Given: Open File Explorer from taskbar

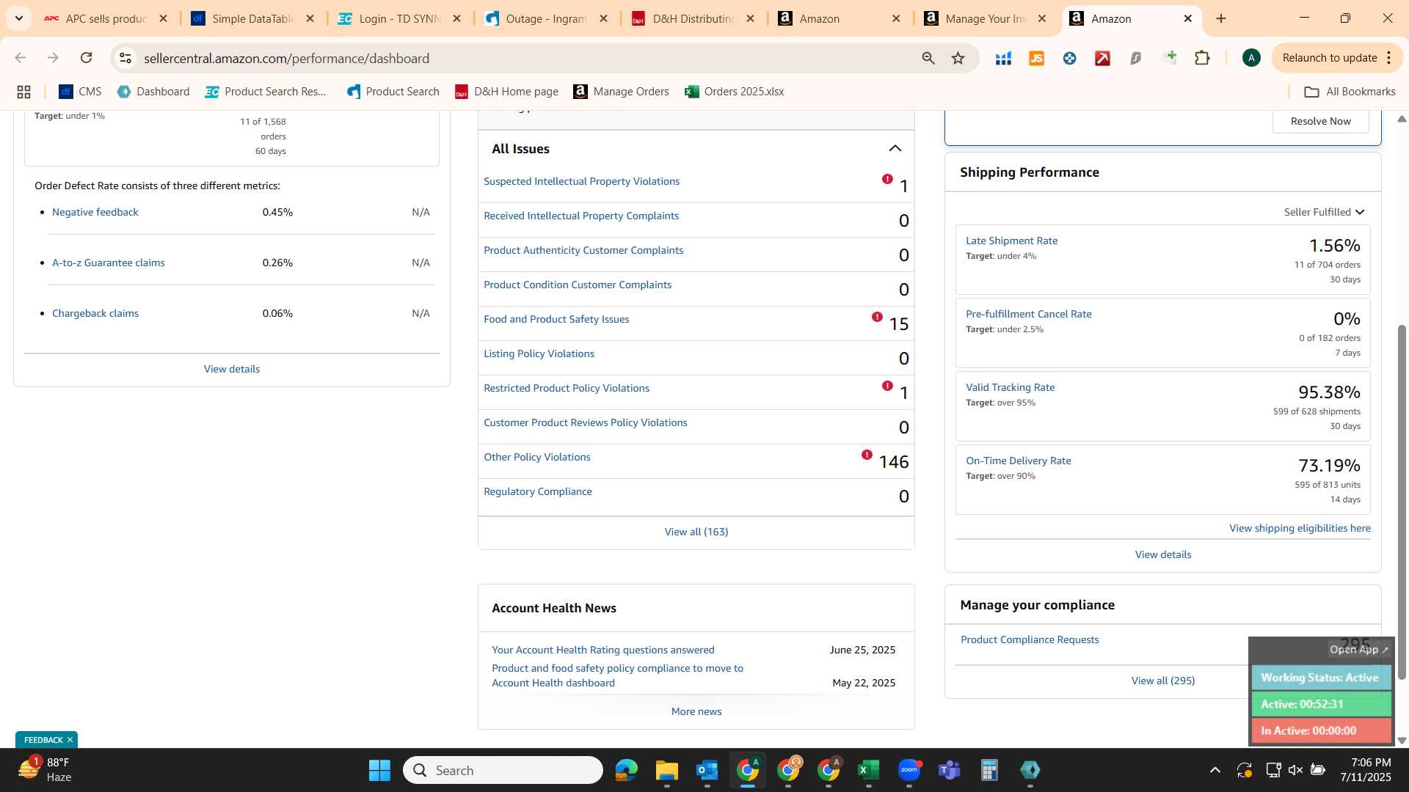Looking at the screenshot, I should [666, 770].
